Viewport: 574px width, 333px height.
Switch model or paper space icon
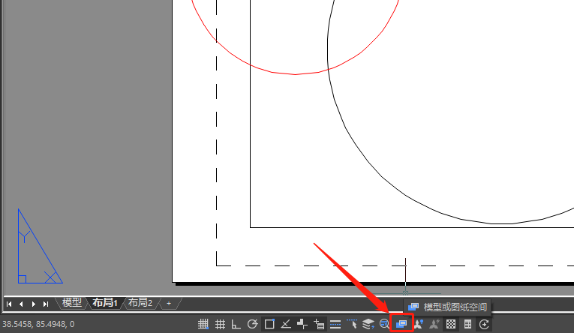pyautogui.click(x=401, y=324)
